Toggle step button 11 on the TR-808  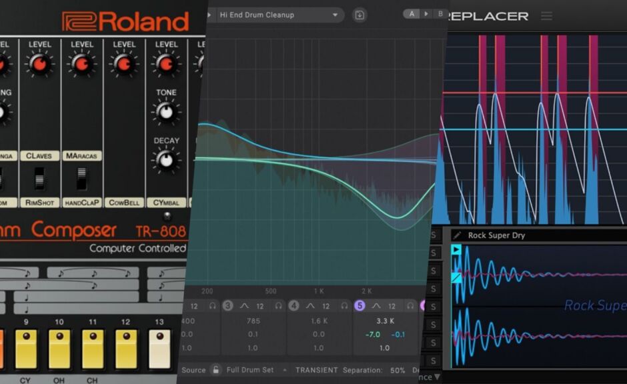93,349
